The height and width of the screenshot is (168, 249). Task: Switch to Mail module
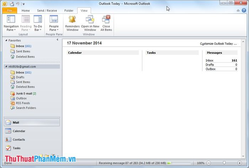(x=32, y=122)
